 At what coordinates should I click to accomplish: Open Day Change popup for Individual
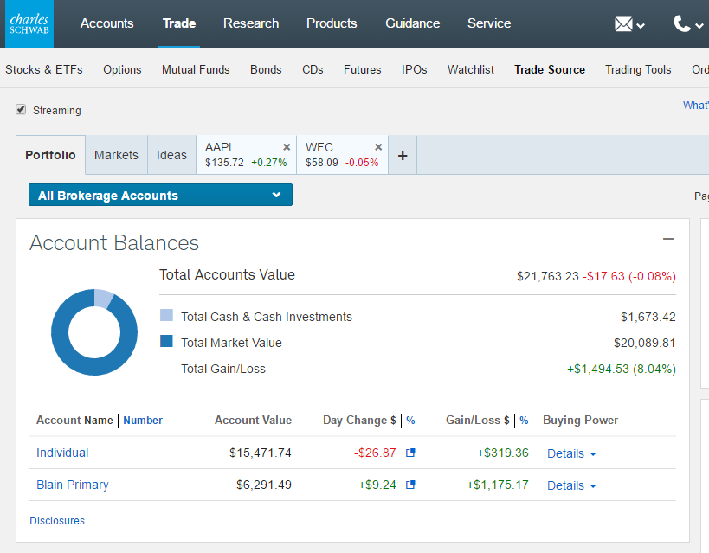click(x=410, y=453)
